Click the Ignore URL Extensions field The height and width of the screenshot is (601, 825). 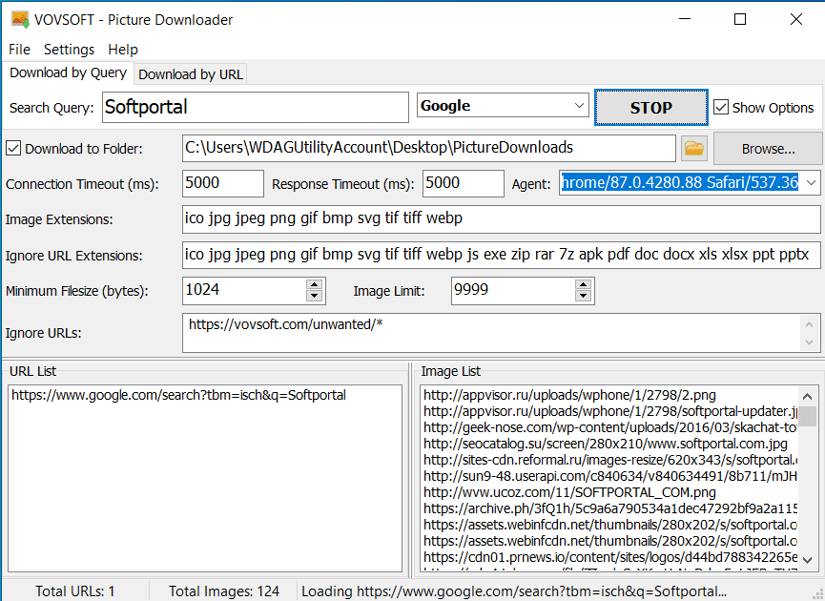pos(502,256)
